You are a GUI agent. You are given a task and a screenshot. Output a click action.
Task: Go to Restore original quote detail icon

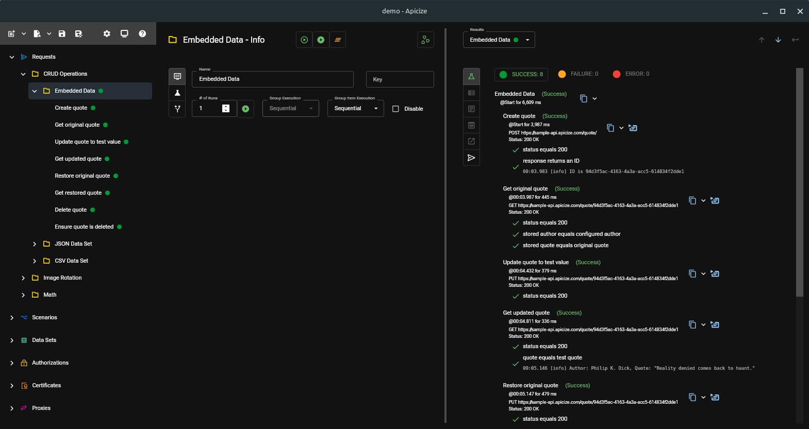(715, 397)
